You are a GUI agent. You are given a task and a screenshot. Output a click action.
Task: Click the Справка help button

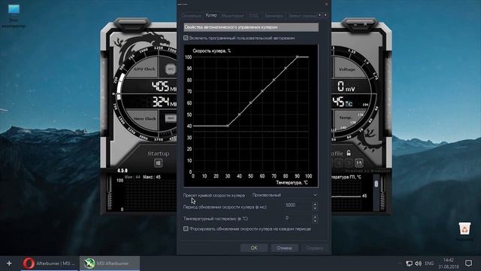click(x=314, y=248)
